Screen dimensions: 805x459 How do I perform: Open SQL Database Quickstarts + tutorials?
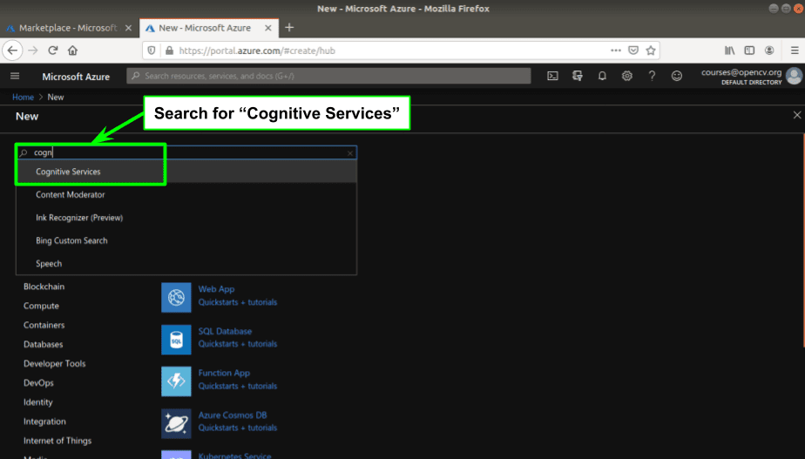[x=238, y=343]
